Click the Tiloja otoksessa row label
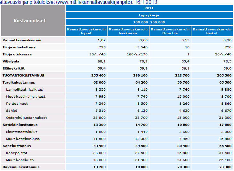The width and height of the screenshot is (234, 171). click(x=17, y=54)
